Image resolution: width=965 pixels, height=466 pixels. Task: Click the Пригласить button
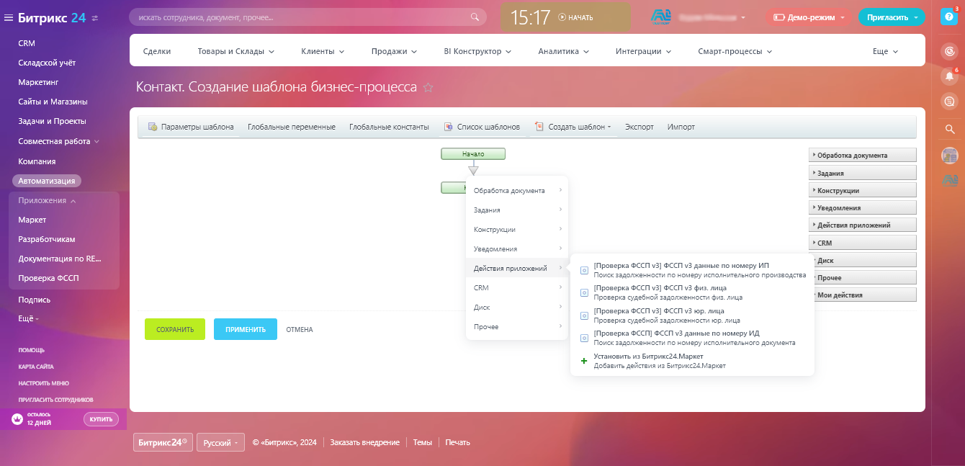pyautogui.click(x=892, y=17)
